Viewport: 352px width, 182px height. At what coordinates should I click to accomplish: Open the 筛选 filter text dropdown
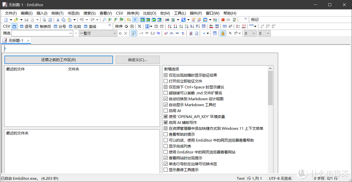tap(70, 33)
